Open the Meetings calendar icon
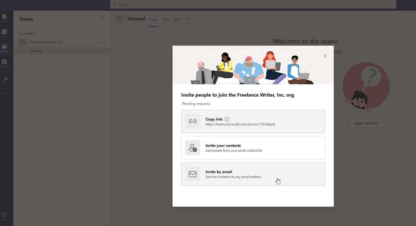The width and height of the screenshot is (416, 226). pos(4,63)
